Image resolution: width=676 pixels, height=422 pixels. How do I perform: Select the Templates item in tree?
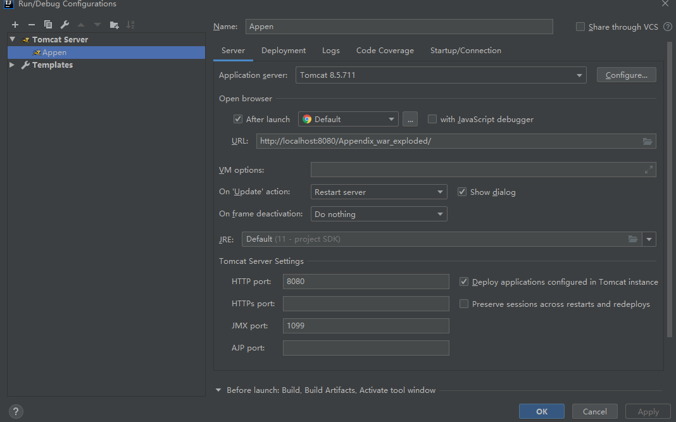tap(52, 65)
